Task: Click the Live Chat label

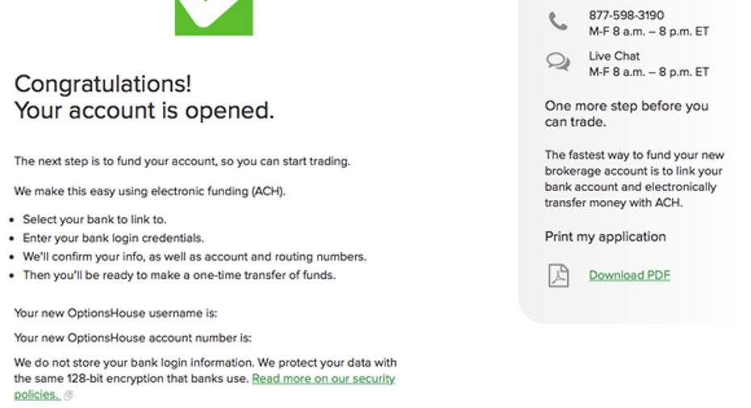Action: (x=614, y=56)
